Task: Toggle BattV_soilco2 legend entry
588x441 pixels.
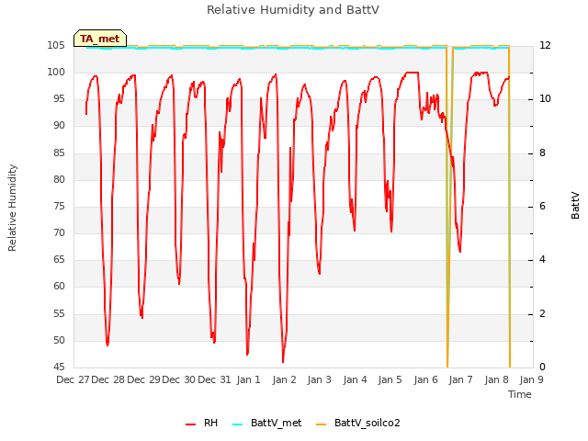Action: tap(358, 423)
